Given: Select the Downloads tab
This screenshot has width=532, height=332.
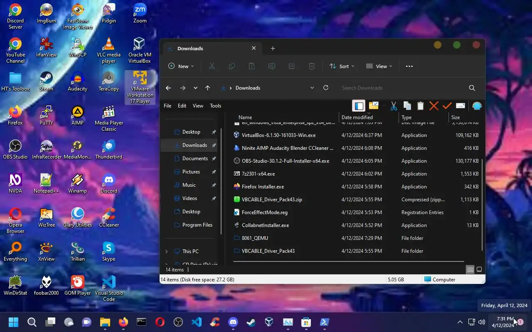Looking at the screenshot, I should point(212,49).
